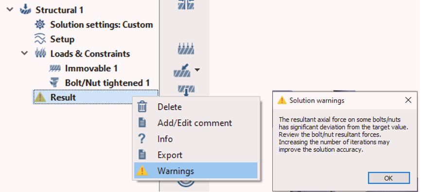
Task: Confirm the Solution warnings dialog with OK
Action: 388,178
